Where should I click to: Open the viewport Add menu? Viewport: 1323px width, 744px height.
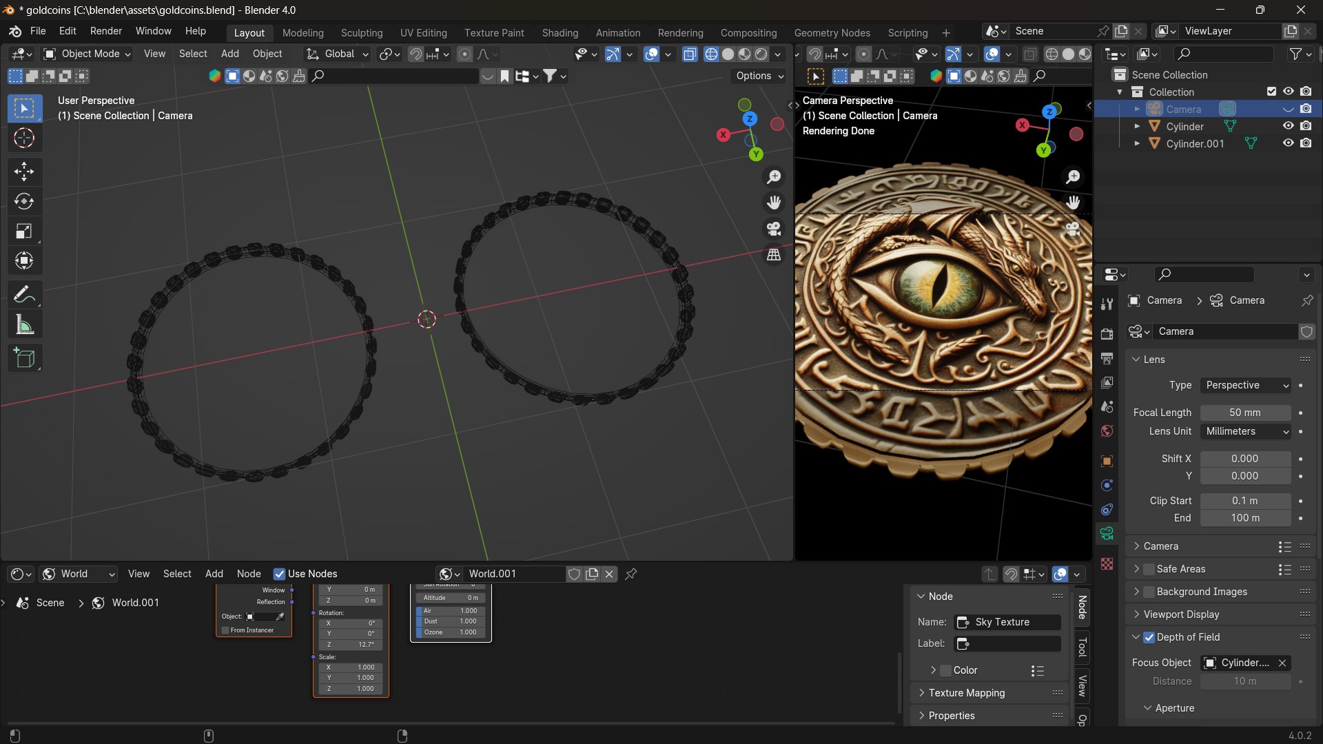229,54
